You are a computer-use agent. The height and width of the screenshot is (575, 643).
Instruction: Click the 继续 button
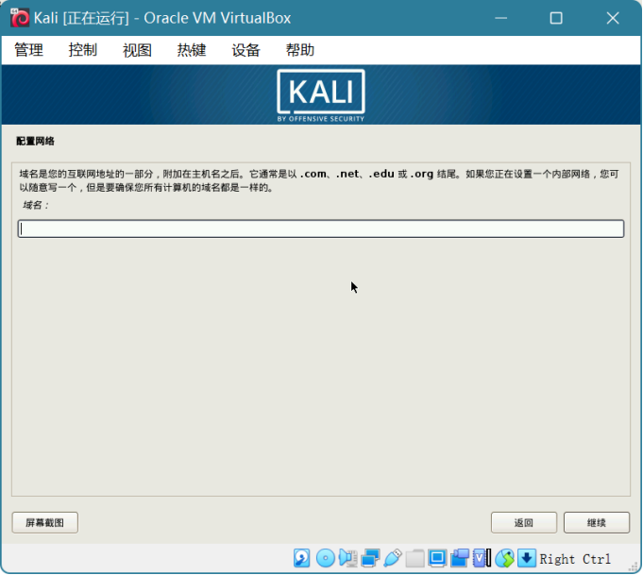596,522
